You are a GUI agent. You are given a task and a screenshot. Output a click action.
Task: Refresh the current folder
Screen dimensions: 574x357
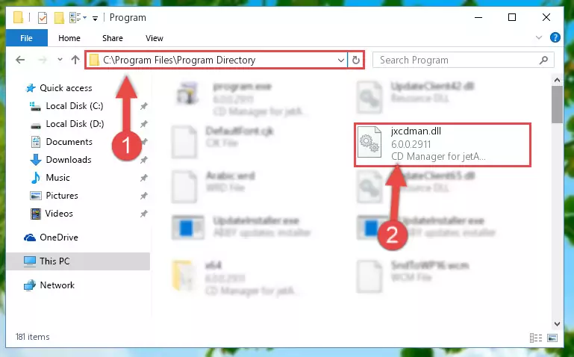click(x=356, y=60)
